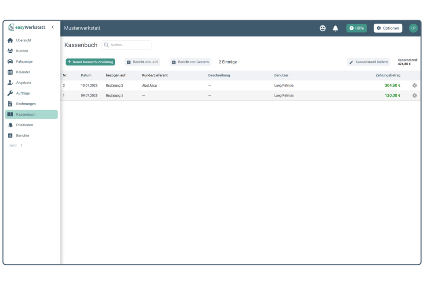This screenshot has height=285, width=424.
Task: Open customer Abel Alica link
Action: [x=149, y=85]
